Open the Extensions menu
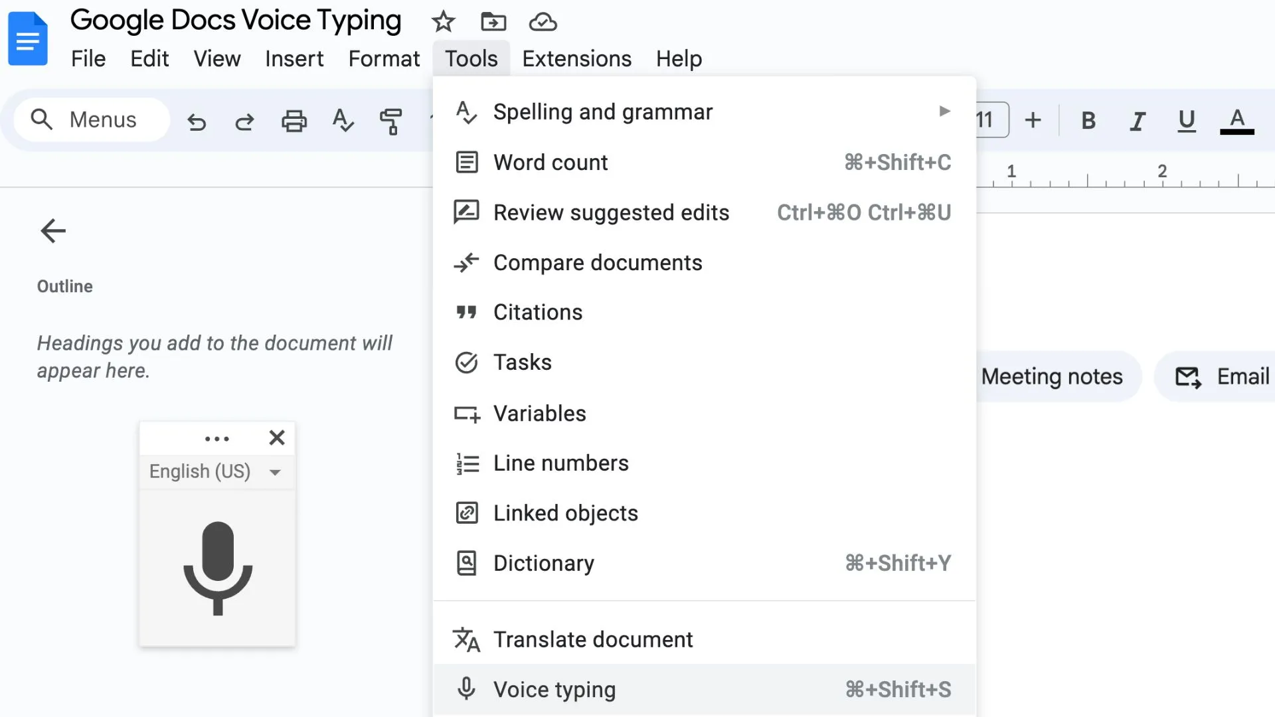1275x717 pixels. (576, 58)
